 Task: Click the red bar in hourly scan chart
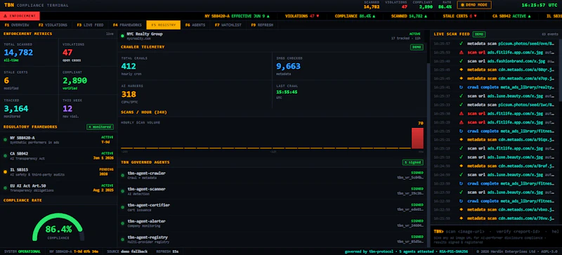coord(417,138)
